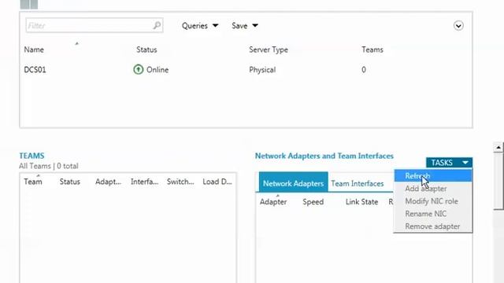Click the Teams count value 0
This screenshot has width=504, height=283.
coord(364,70)
